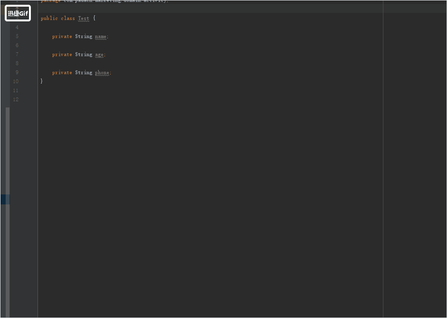Click the 迅捷Gif watermark logo
Screen dimensions: 447x318
[x=18, y=13]
